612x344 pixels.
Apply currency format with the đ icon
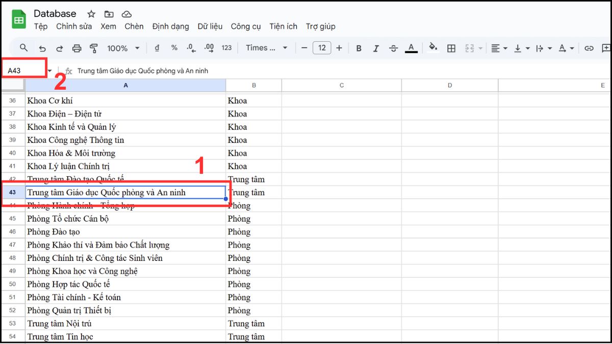tap(156, 48)
